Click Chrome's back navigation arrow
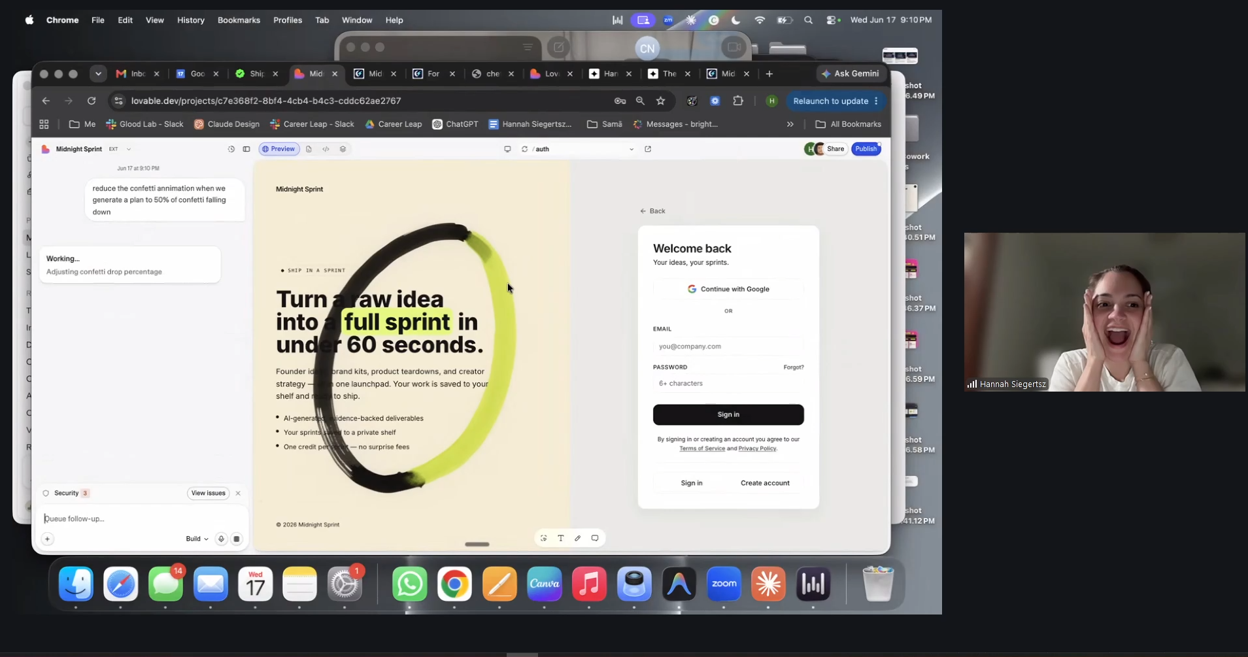Viewport: 1248px width, 657px height. point(46,101)
